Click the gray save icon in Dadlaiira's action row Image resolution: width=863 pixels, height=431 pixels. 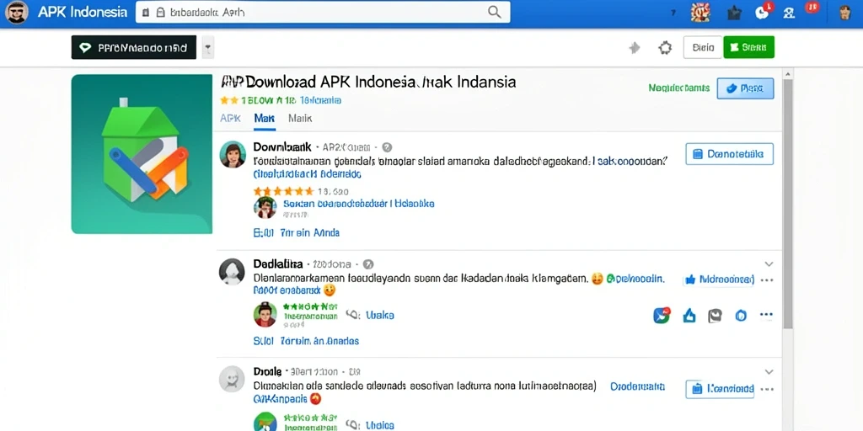click(x=715, y=316)
